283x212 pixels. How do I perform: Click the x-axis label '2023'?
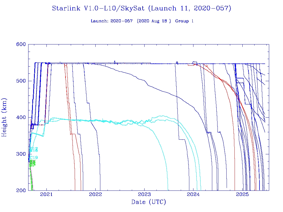pyautogui.click(x=144, y=194)
